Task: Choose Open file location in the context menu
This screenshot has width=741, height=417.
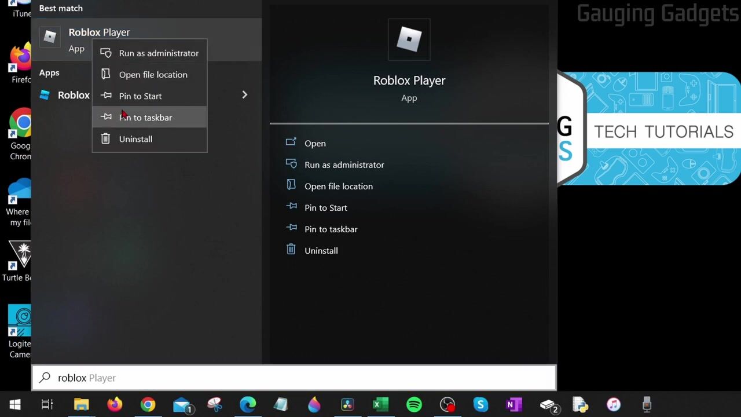Action: click(149, 75)
